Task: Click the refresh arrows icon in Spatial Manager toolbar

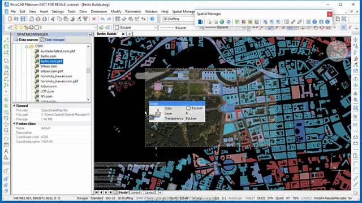Action: (321, 22)
